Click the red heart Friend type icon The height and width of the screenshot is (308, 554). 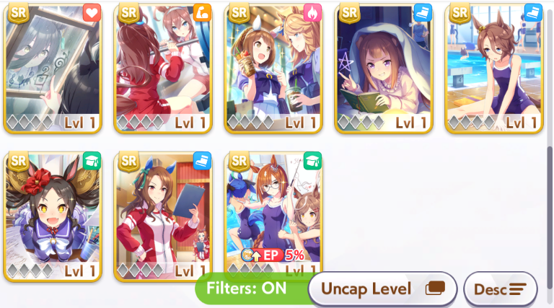pyautogui.click(x=92, y=13)
